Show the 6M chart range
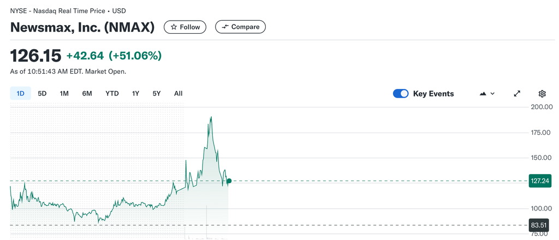 point(87,94)
